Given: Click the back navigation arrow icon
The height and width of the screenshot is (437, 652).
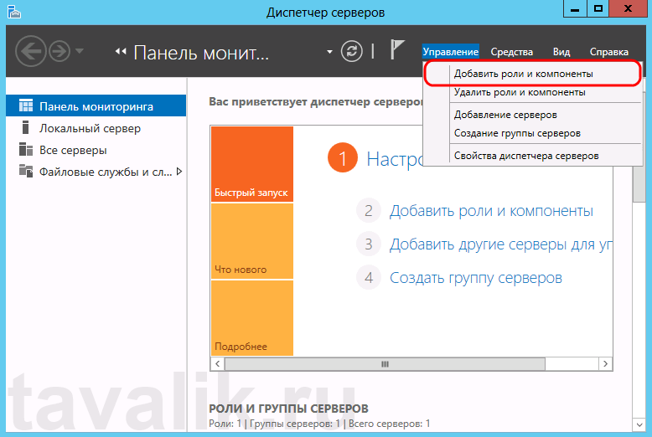Looking at the screenshot, I should coord(30,51).
